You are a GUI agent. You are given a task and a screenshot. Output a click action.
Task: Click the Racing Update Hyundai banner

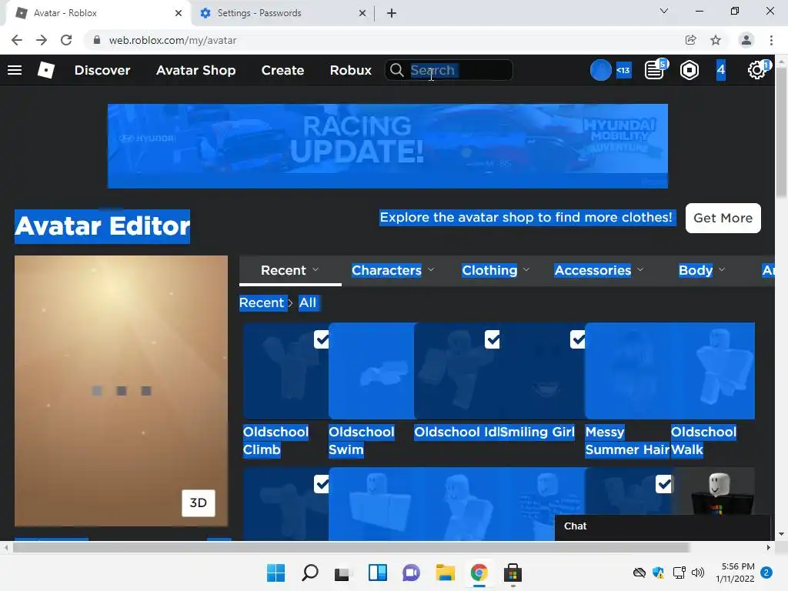pos(388,145)
